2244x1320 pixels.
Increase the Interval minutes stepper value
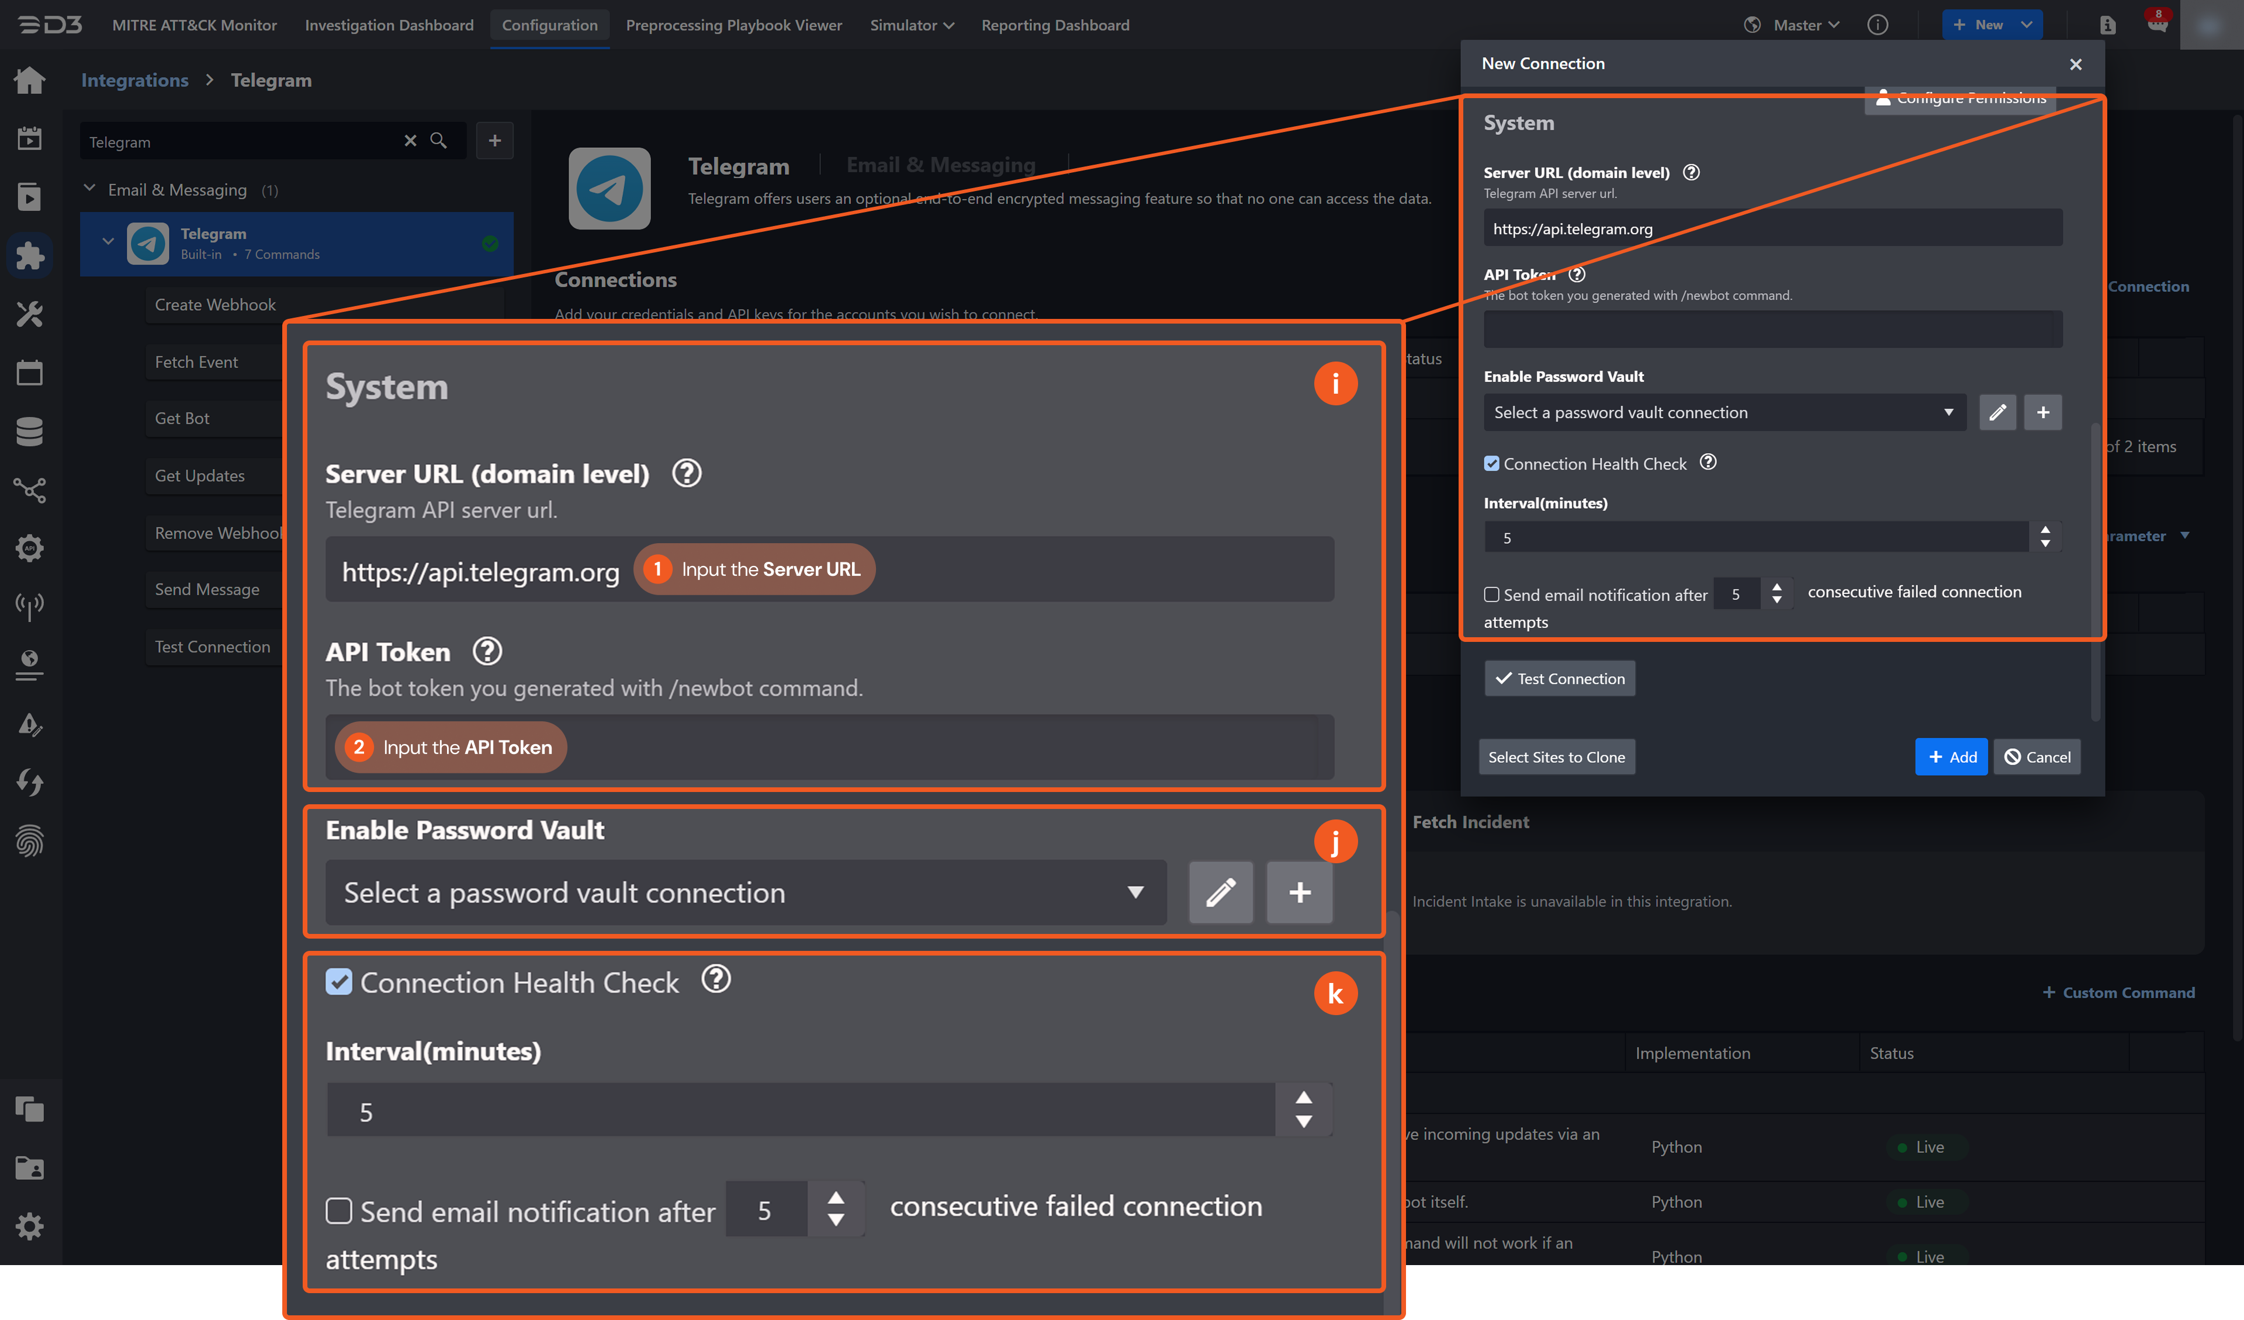pyautogui.click(x=2045, y=530)
